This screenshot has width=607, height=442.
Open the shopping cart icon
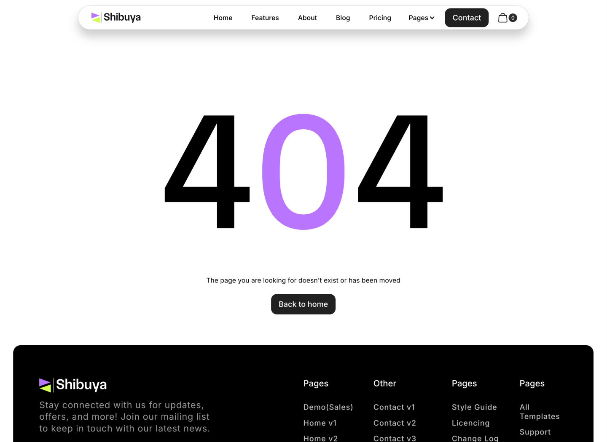(503, 18)
